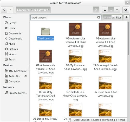Clear the search text field
This screenshot has width=130, height=122.
click(98, 17)
